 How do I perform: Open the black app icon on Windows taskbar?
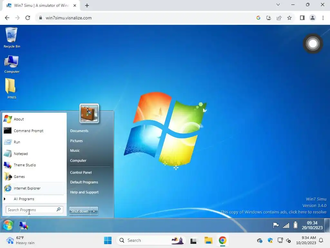pyautogui.click(x=193, y=241)
